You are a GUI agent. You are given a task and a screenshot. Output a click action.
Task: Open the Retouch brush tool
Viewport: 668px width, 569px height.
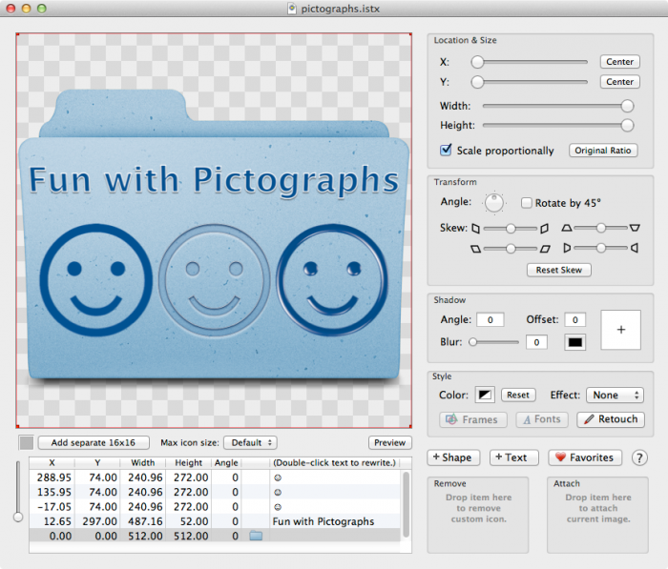[x=611, y=419]
